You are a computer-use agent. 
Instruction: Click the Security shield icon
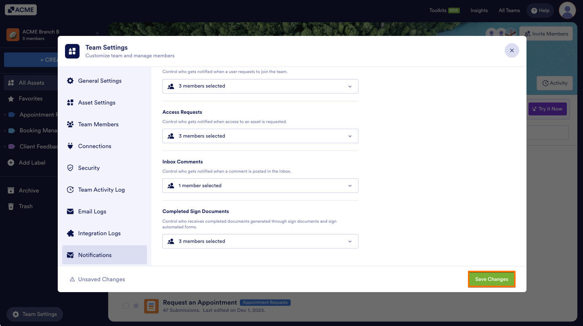tap(70, 168)
